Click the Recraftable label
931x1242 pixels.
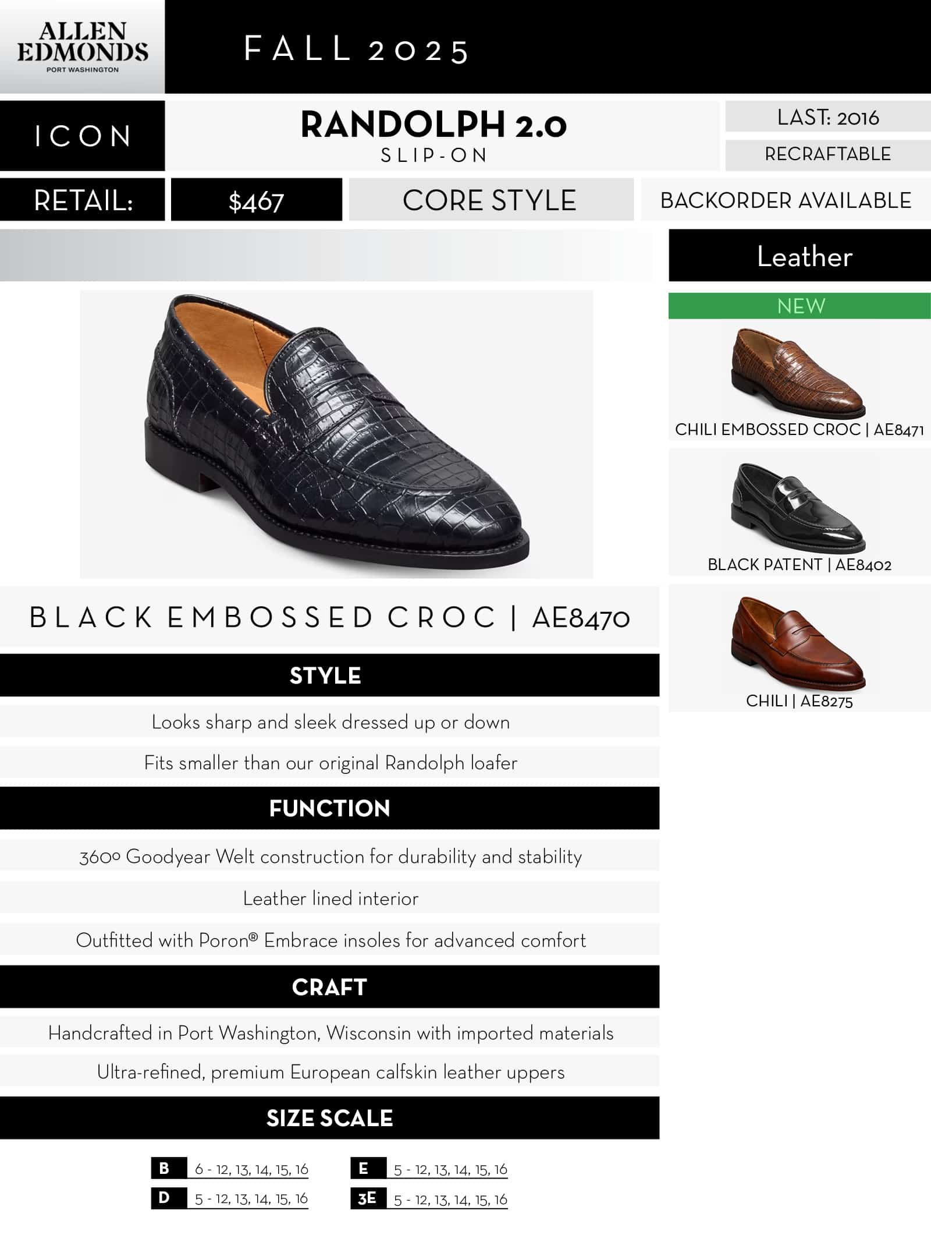tap(827, 154)
